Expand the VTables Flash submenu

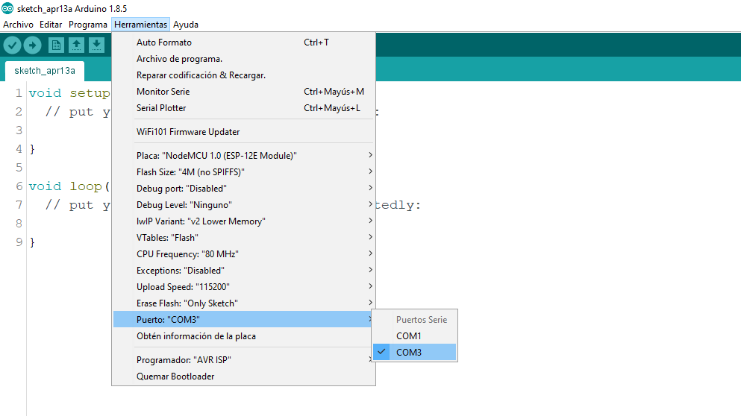[x=243, y=238]
